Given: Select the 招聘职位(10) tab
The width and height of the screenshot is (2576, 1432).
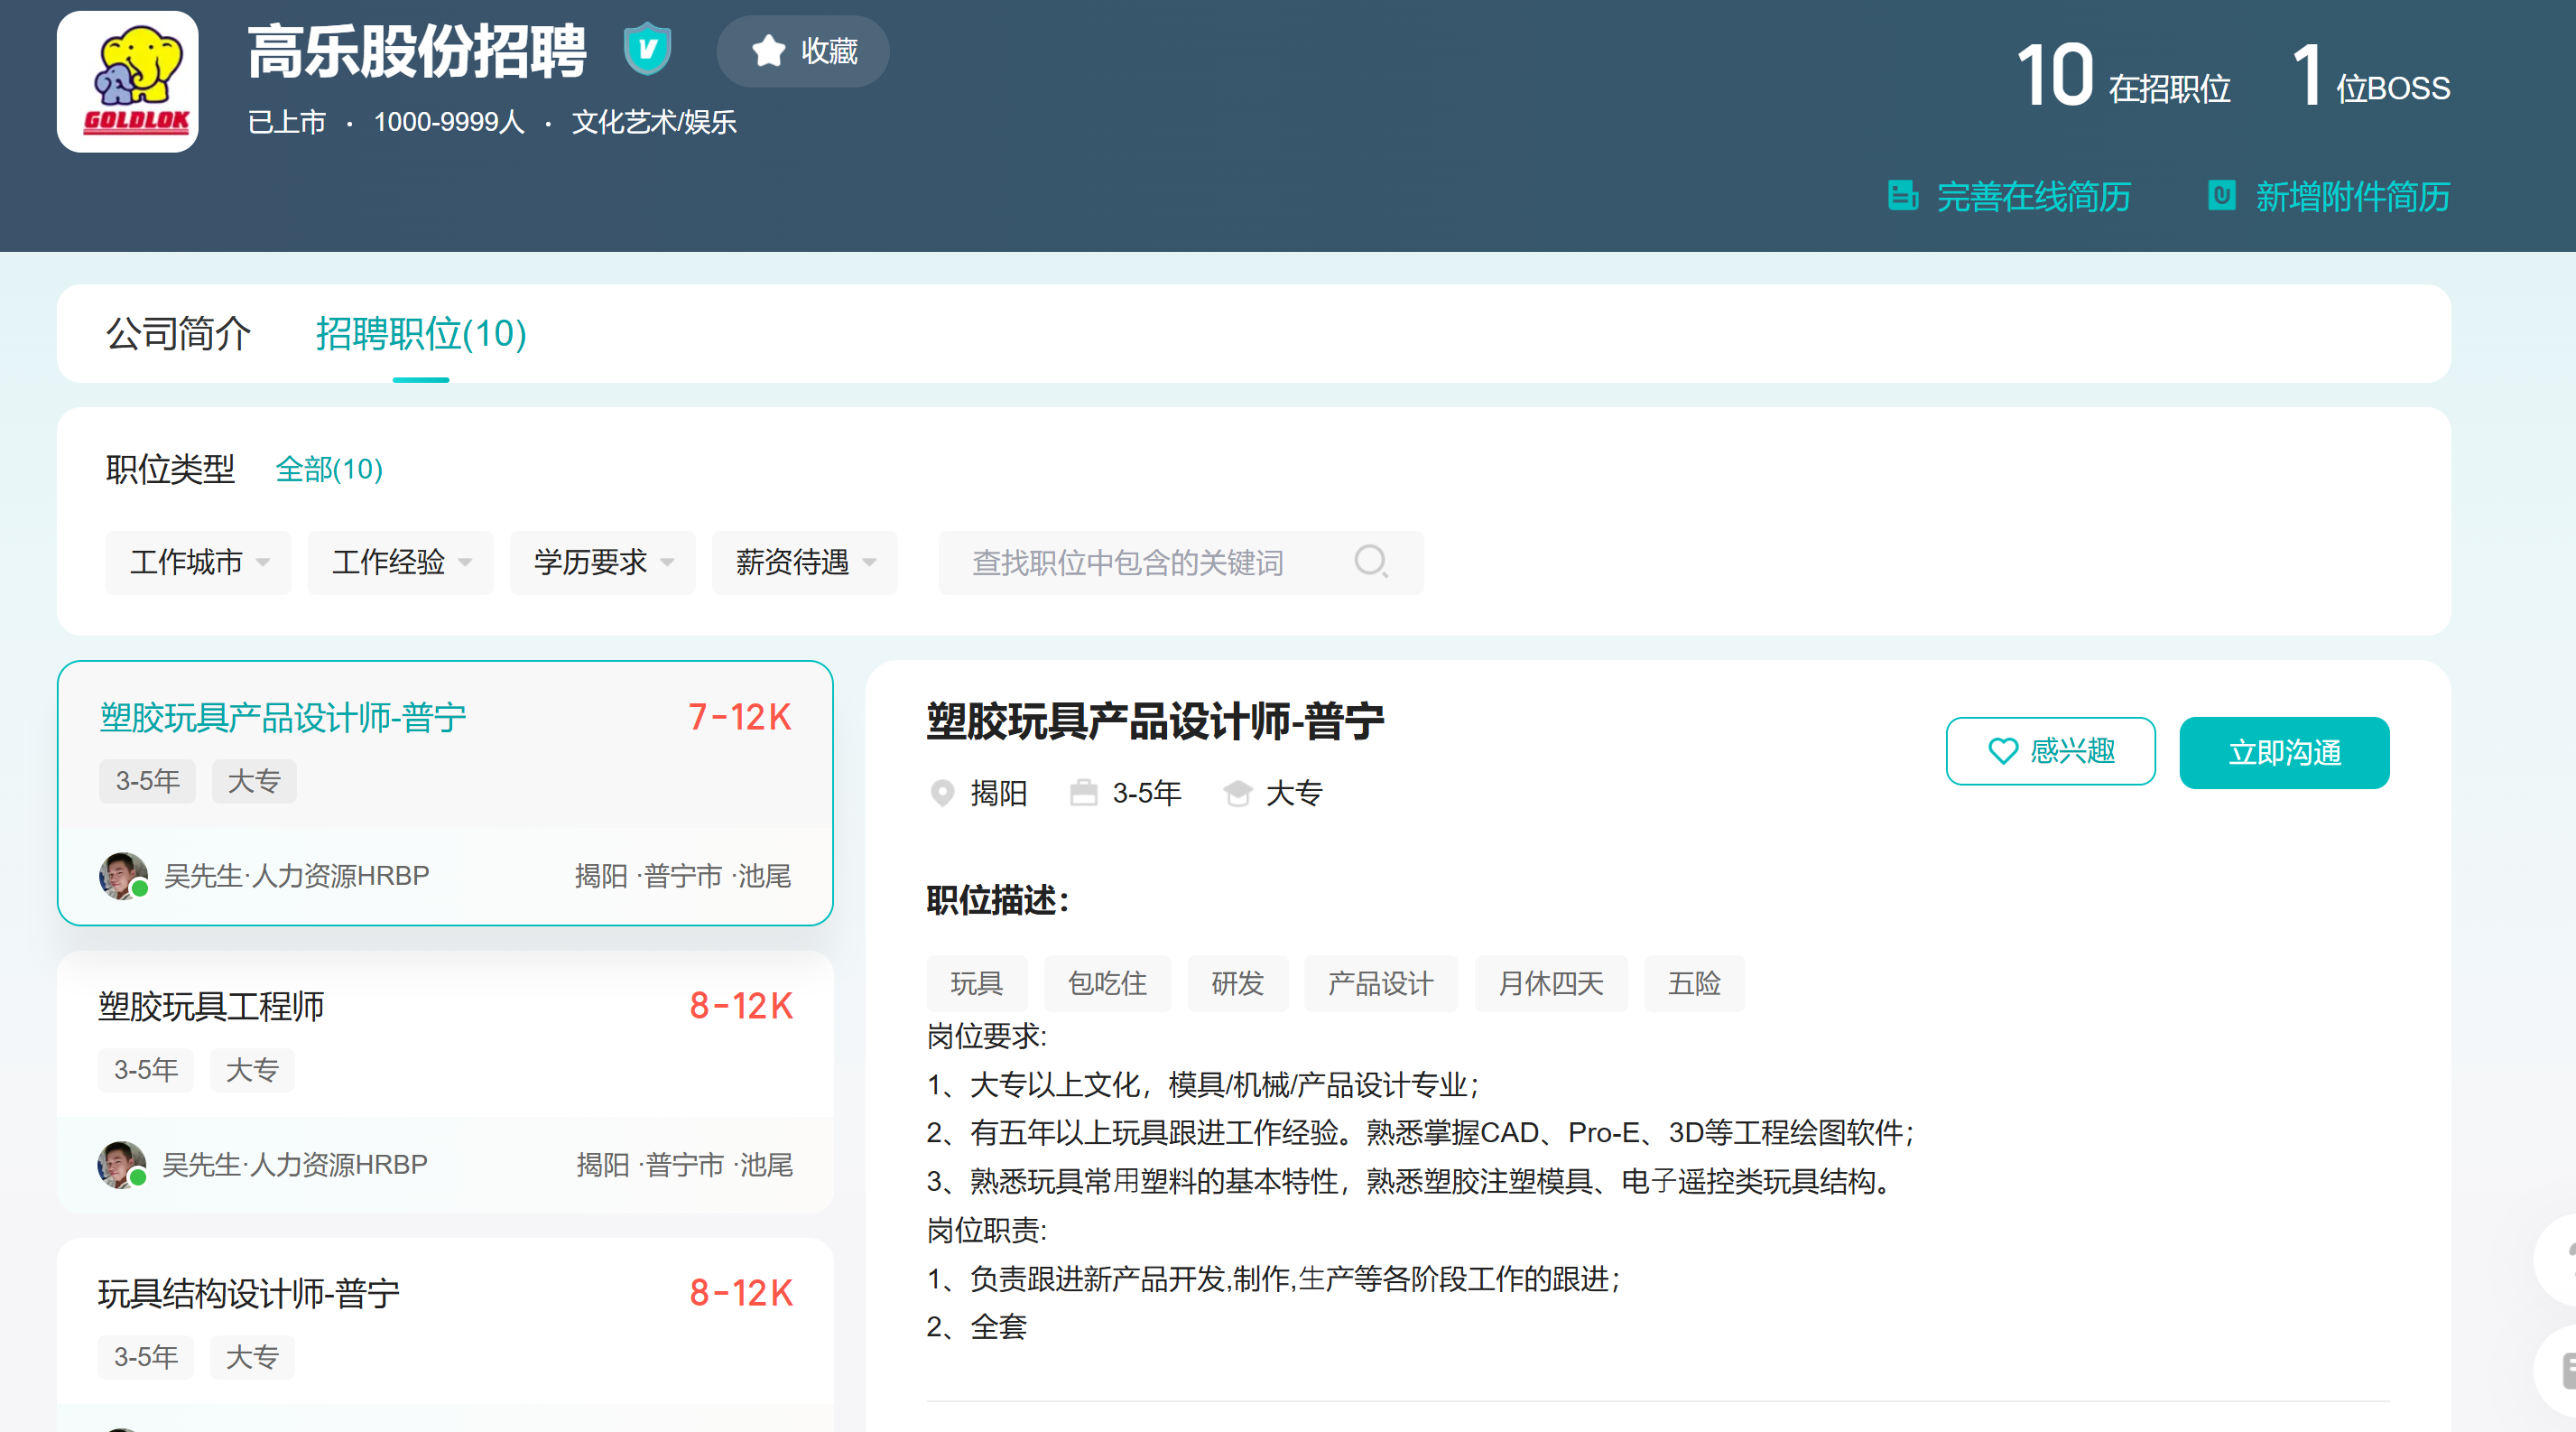Looking at the screenshot, I should 421,334.
